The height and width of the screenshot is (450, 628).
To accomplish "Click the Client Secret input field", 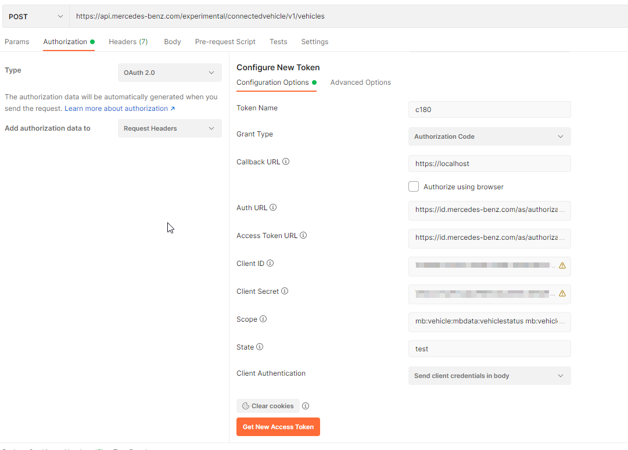I will click(489, 294).
